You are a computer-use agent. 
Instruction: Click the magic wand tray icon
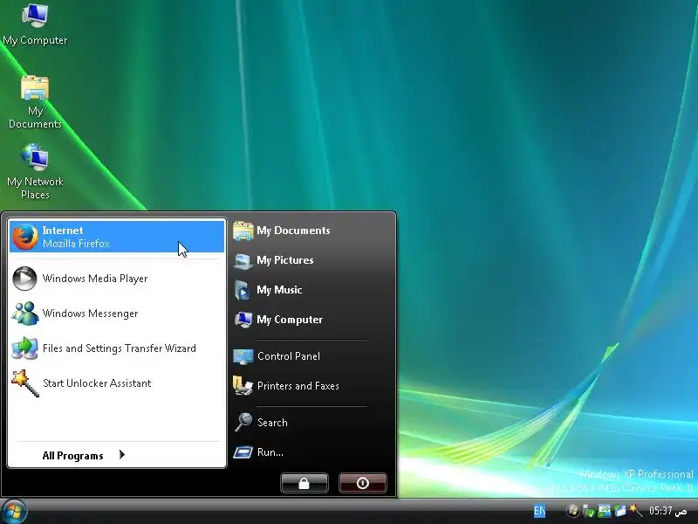pyautogui.click(x=636, y=510)
